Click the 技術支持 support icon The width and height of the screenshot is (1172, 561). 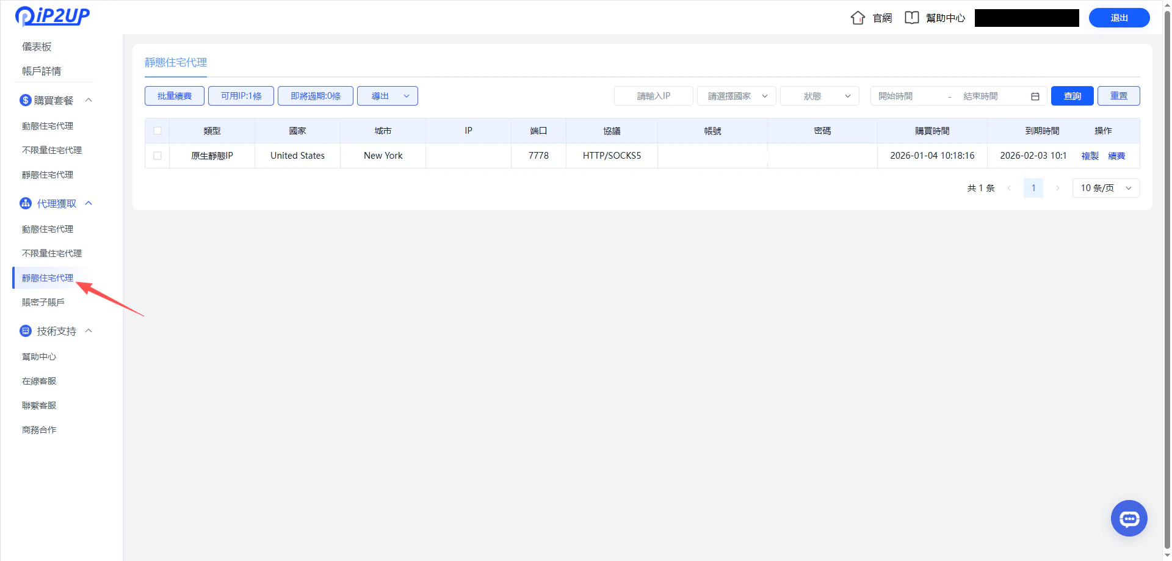[25, 330]
